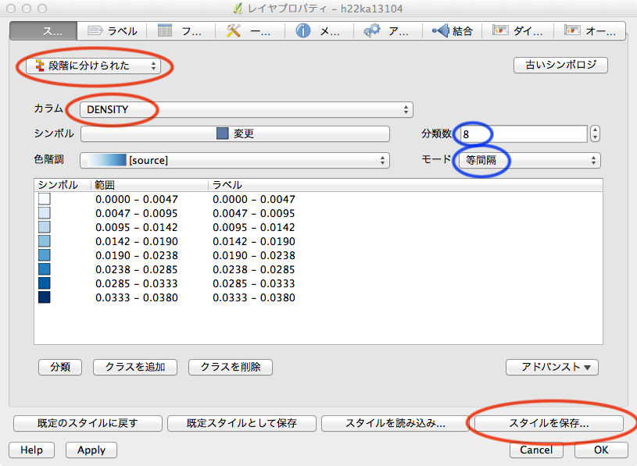Open the 段階に分けられた renderer type dropdown
The width and height of the screenshot is (637, 466).
[93, 66]
